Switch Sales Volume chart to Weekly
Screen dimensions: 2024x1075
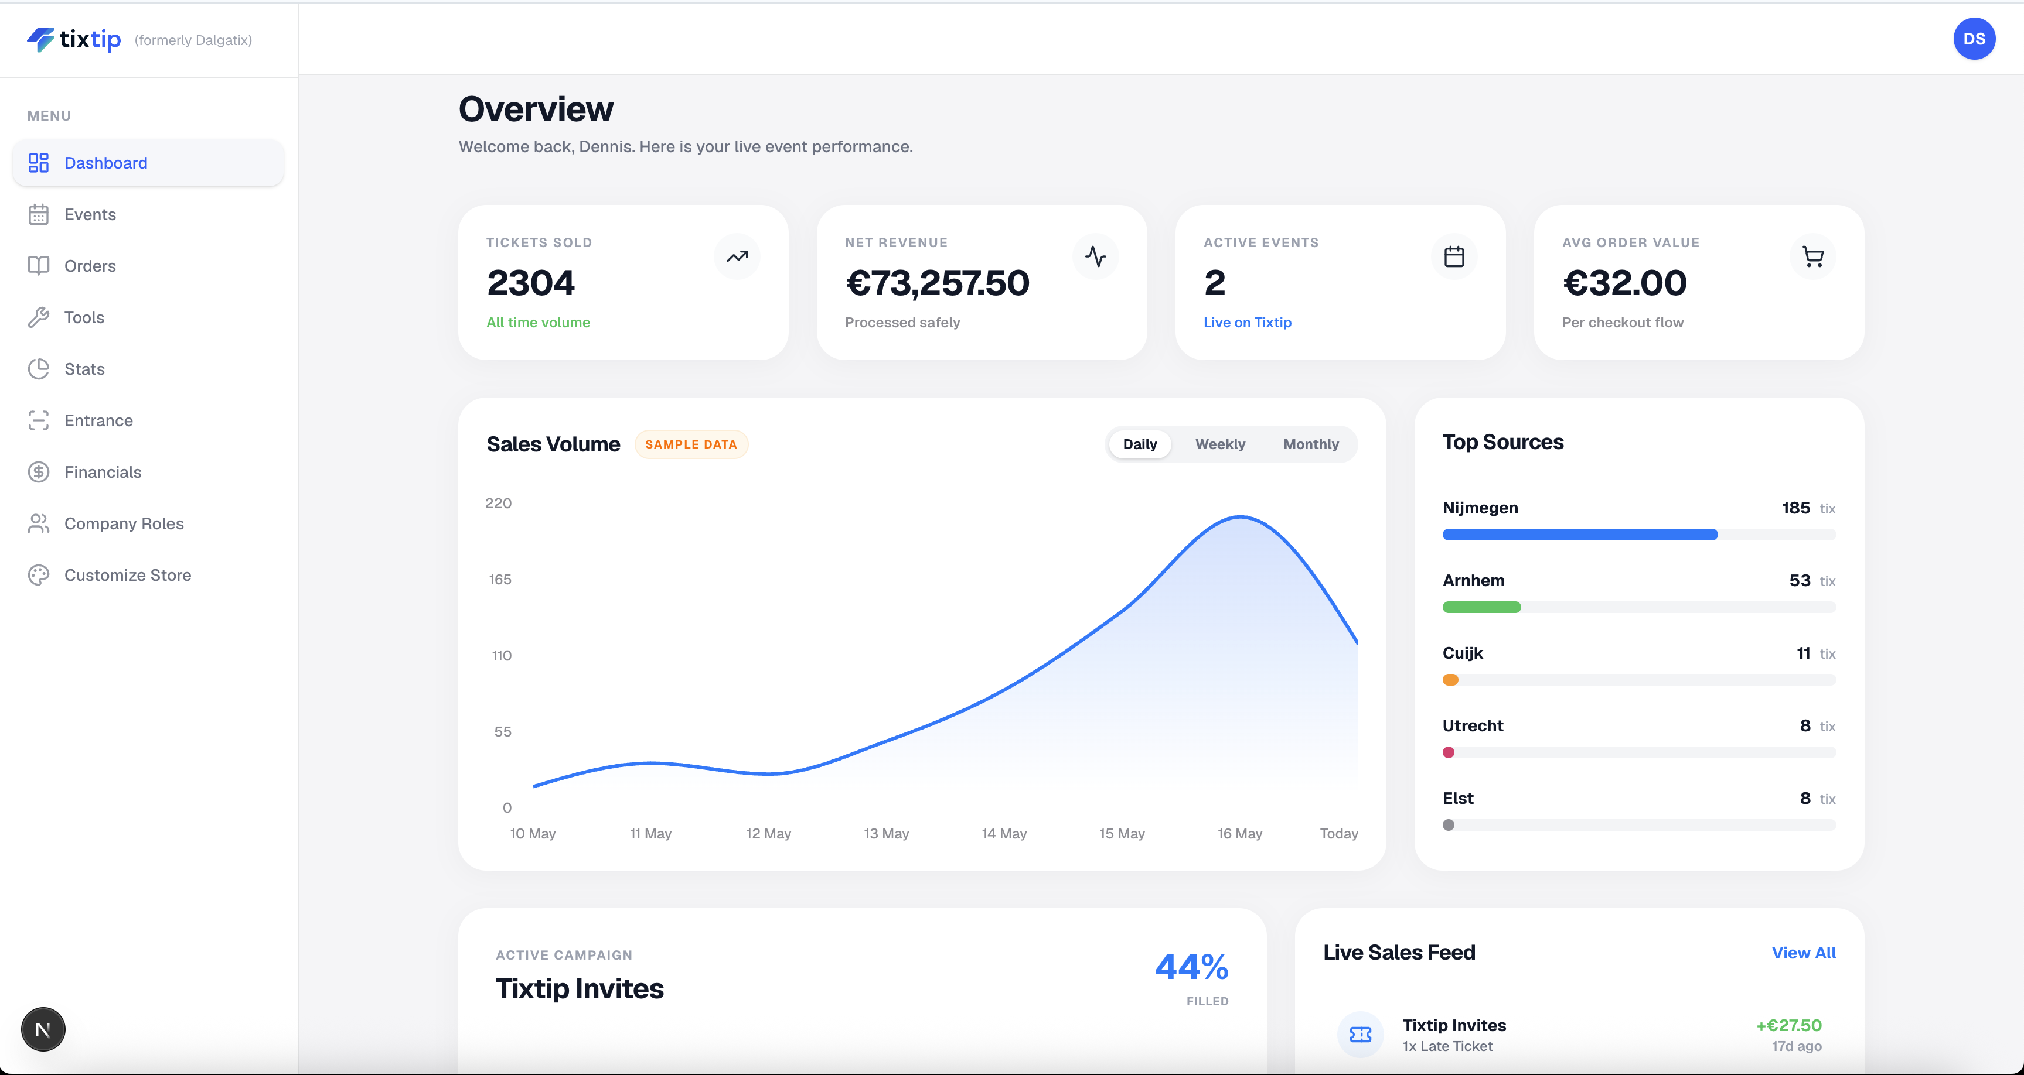(x=1220, y=444)
